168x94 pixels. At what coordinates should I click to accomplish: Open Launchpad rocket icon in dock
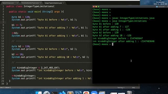[46, 93]
